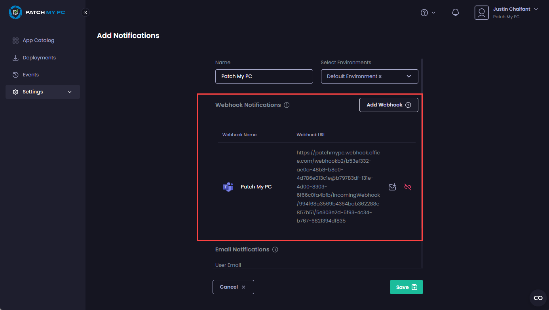Click the Patch My PC logo
The height and width of the screenshot is (310, 549).
coord(37,12)
